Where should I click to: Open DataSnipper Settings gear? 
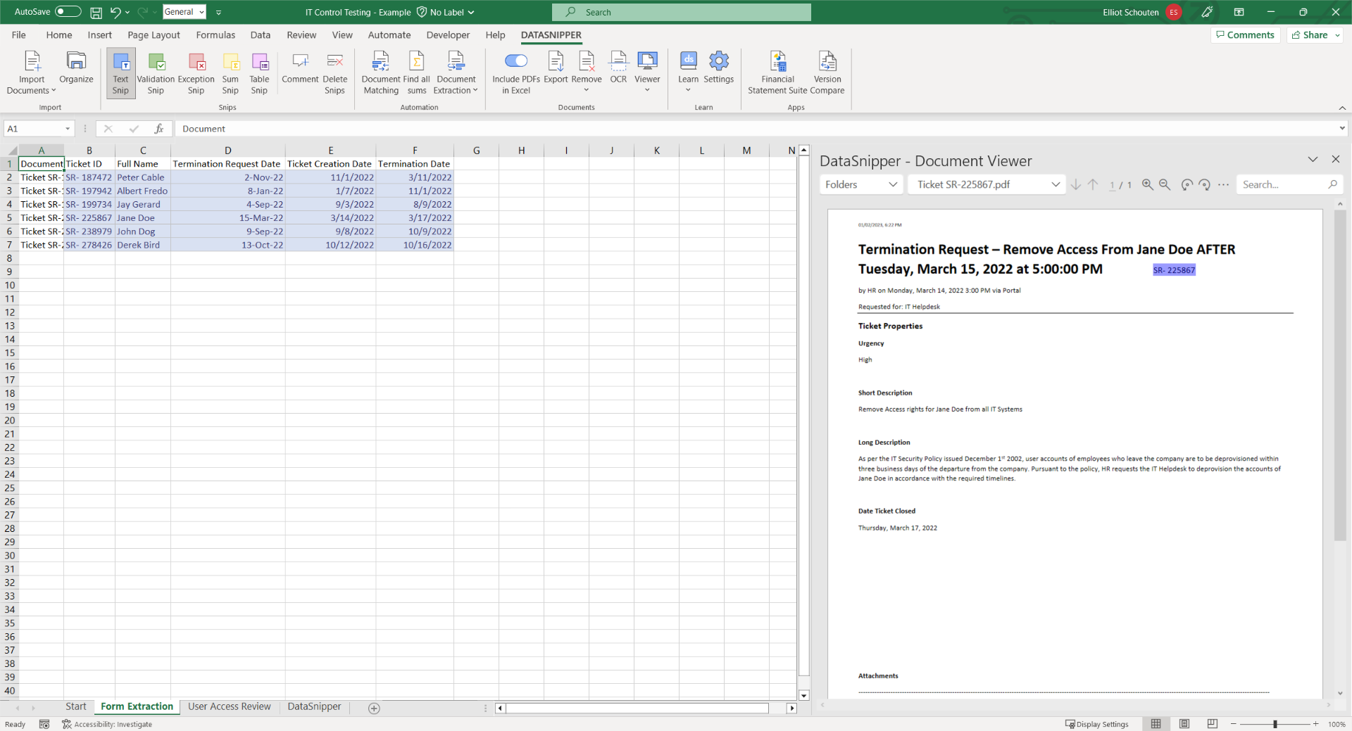click(718, 68)
